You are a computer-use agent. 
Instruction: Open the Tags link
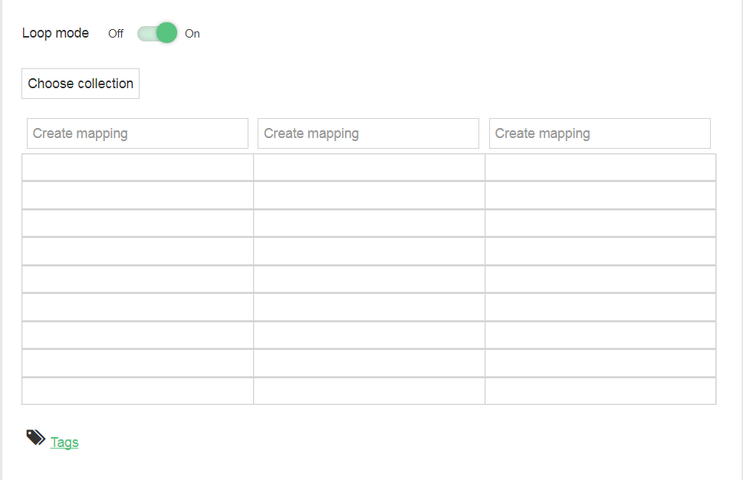64,442
